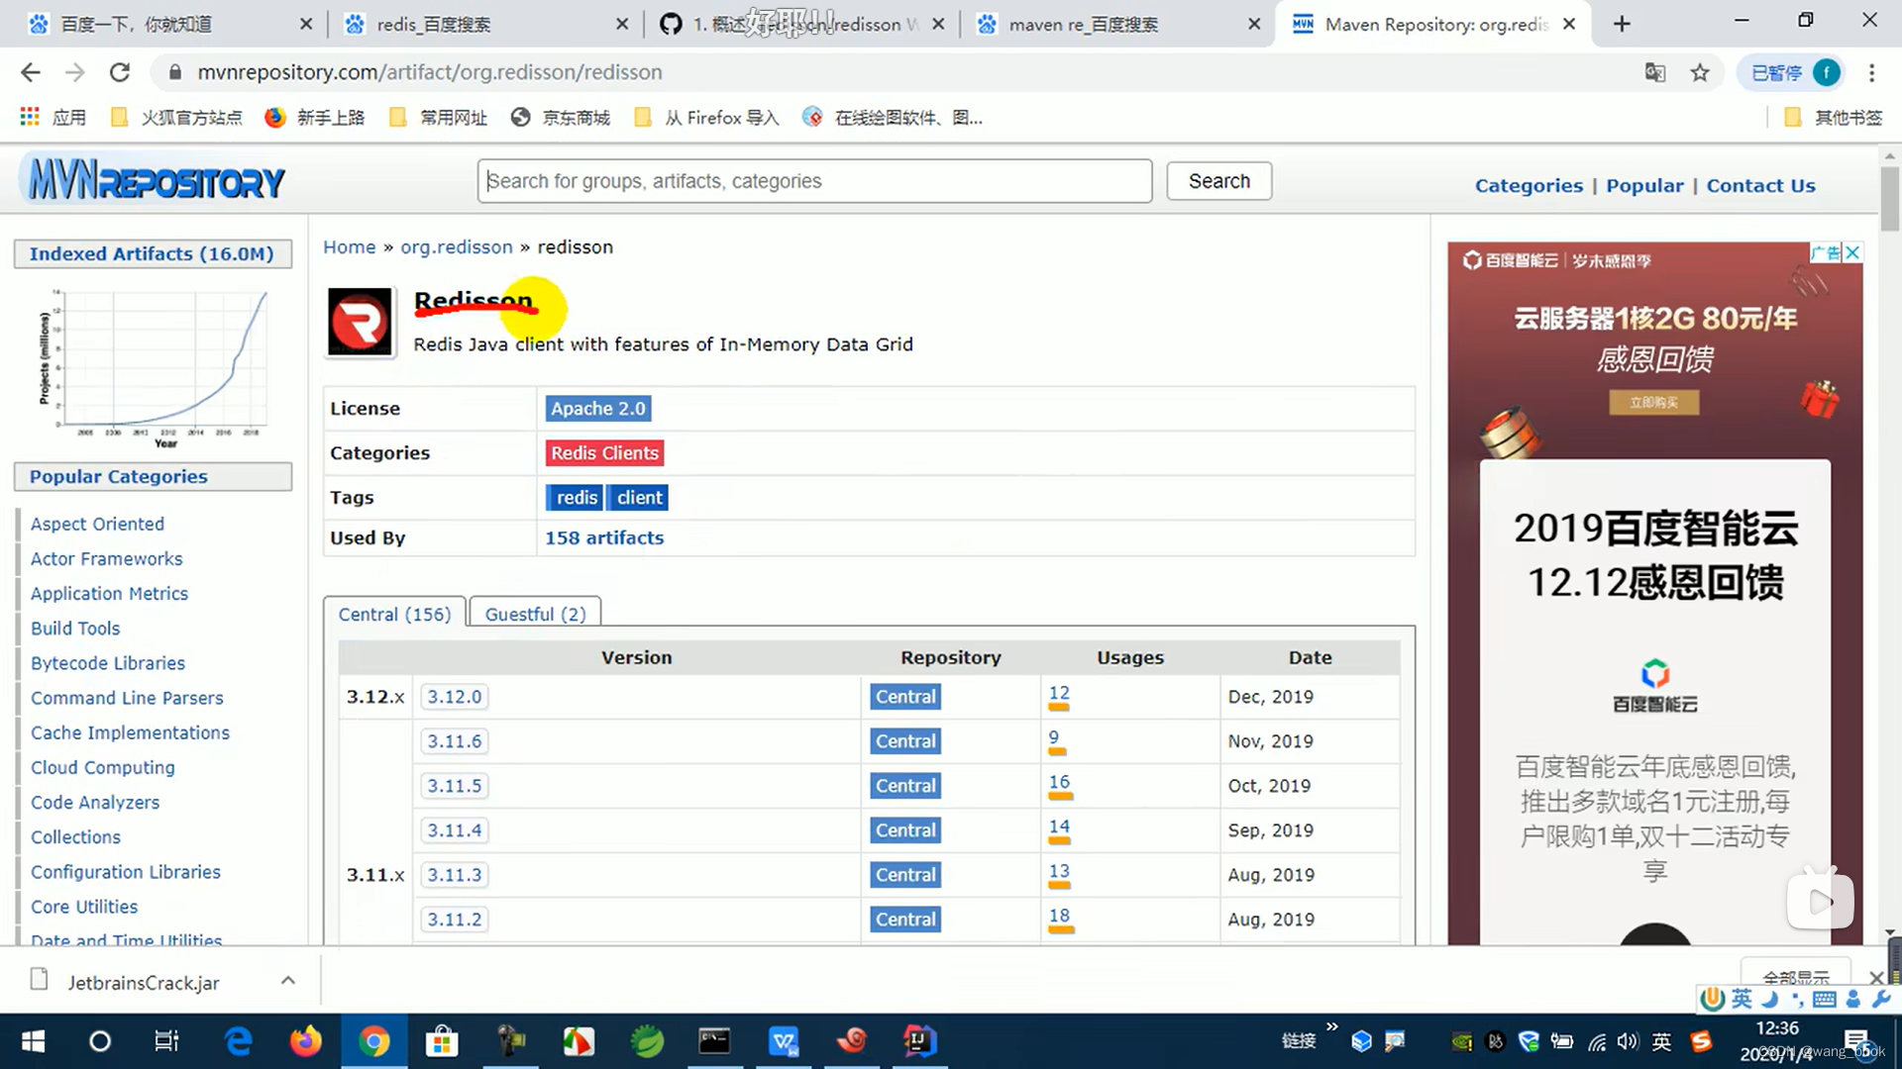Open new browser tab plus icon
The width and height of the screenshot is (1902, 1069).
pyautogui.click(x=1622, y=24)
